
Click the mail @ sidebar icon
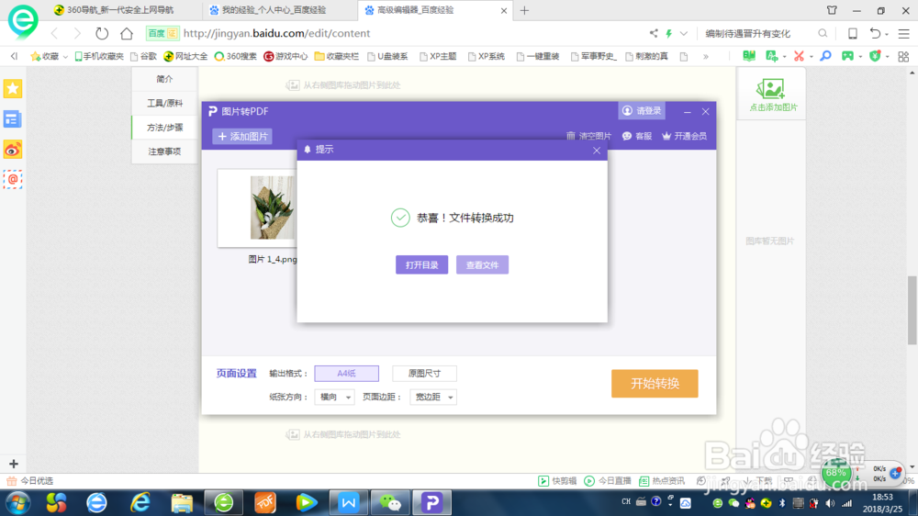tap(12, 179)
